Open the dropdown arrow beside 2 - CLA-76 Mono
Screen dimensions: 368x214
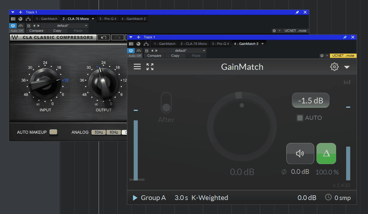93,19
